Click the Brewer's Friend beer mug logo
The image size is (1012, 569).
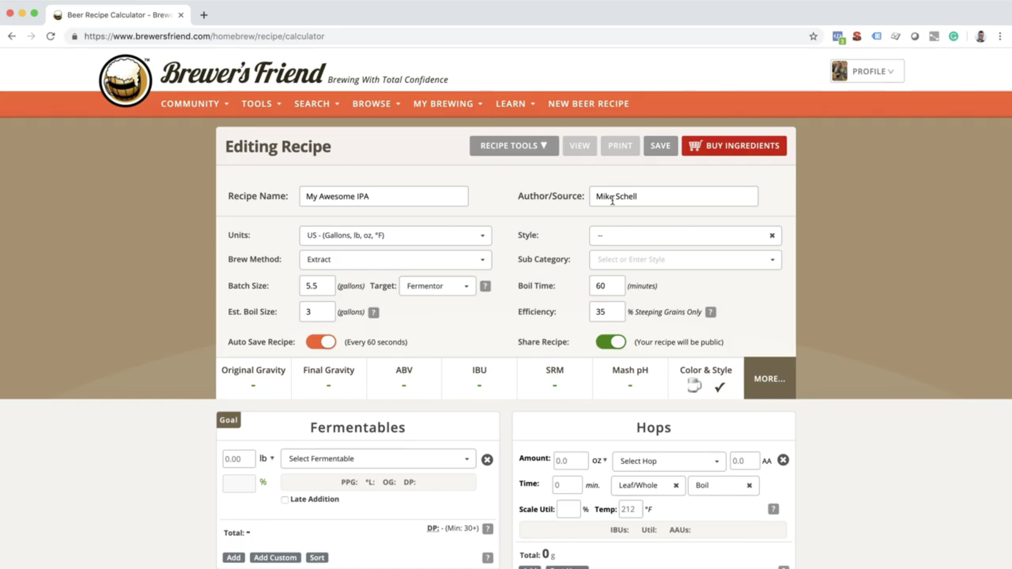tap(125, 81)
